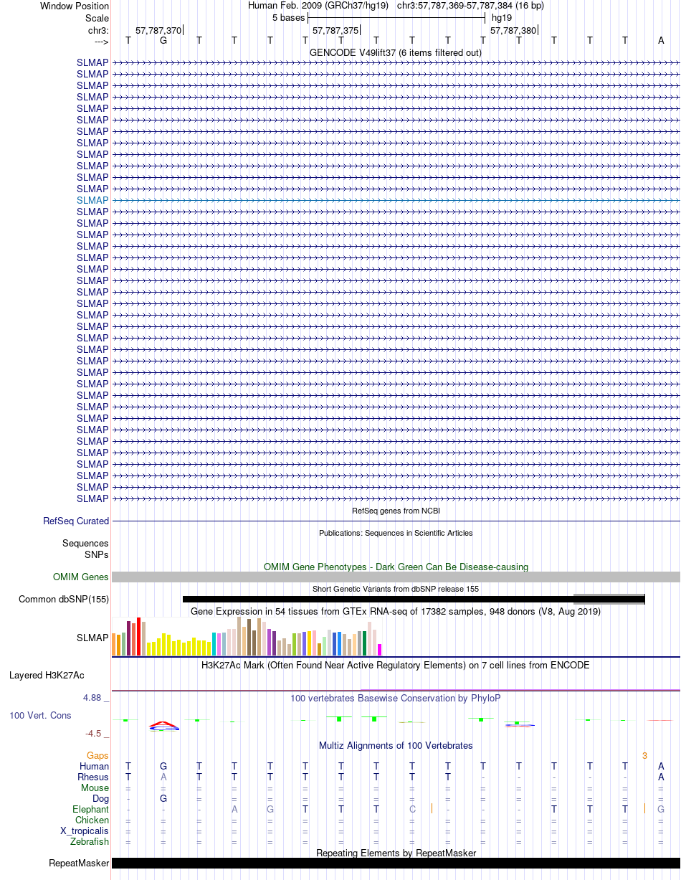Select the "Mouse" alignment row label
681x880 pixels.
[x=95, y=787]
